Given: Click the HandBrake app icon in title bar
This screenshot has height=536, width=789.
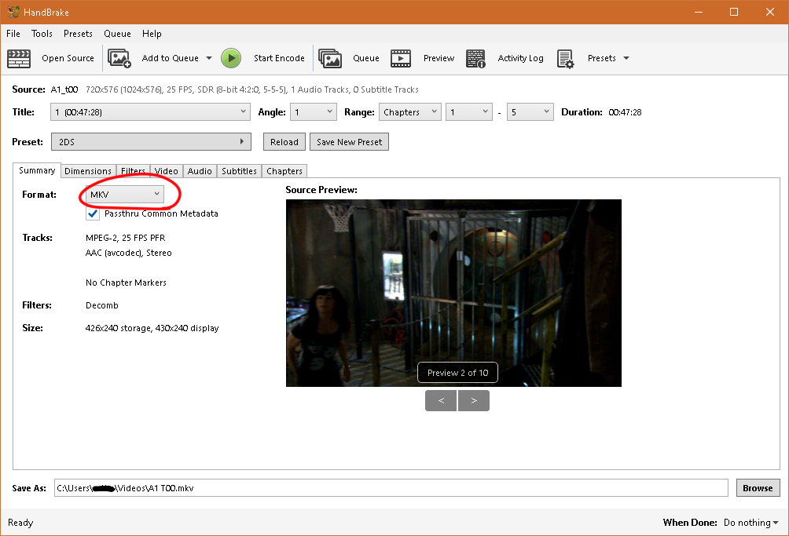Looking at the screenshot, I should (x=13, y=12).
